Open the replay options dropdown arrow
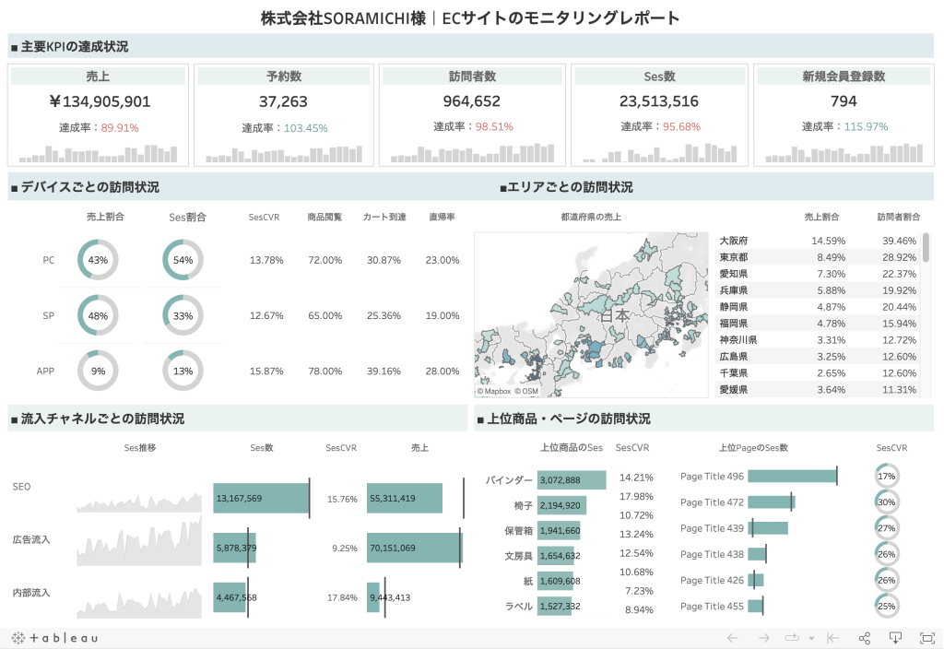 pos(811,638)
